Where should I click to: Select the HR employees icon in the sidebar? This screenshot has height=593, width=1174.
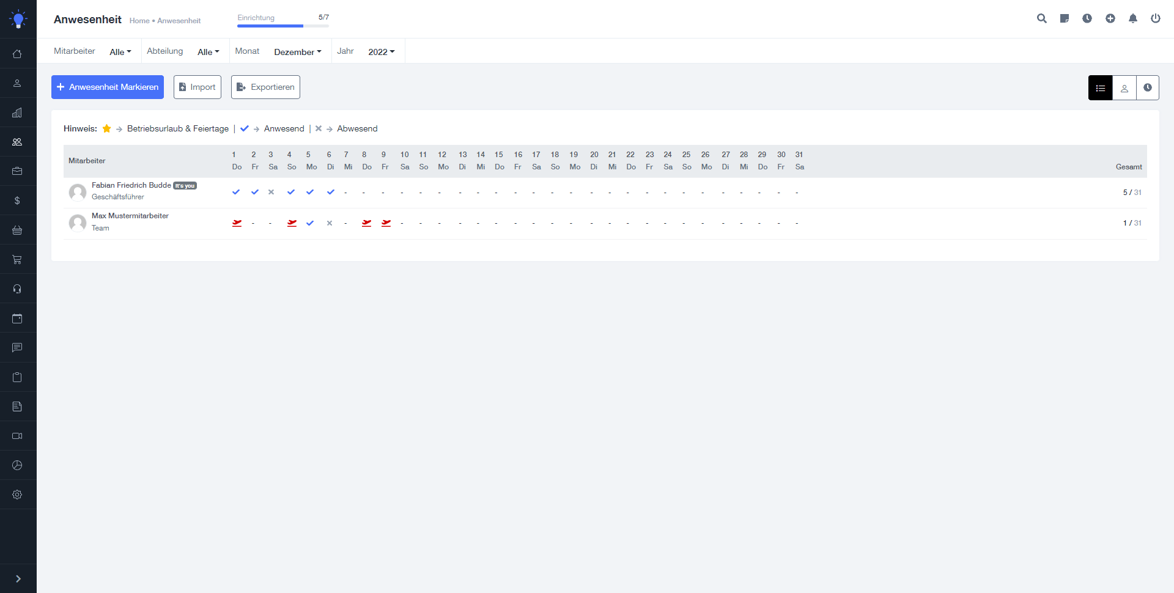pos(18,142)
